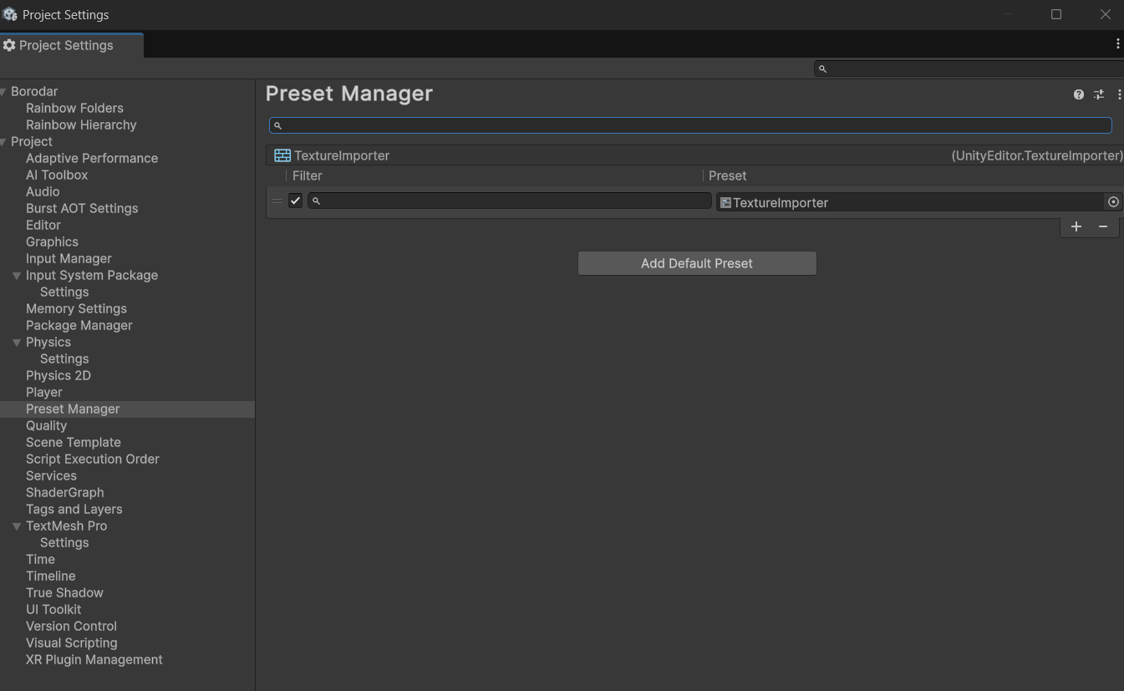This screenshot has width=1124, height=691.
Task: Open the preset object picker circle
Action: [1113, 202]
